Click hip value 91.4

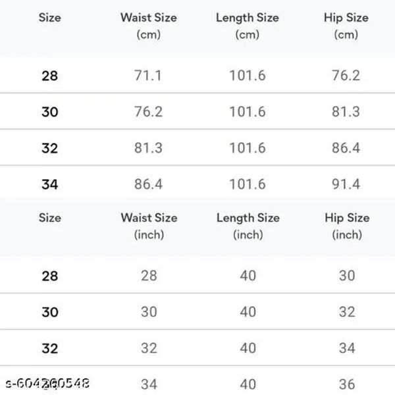pos(346,184)
